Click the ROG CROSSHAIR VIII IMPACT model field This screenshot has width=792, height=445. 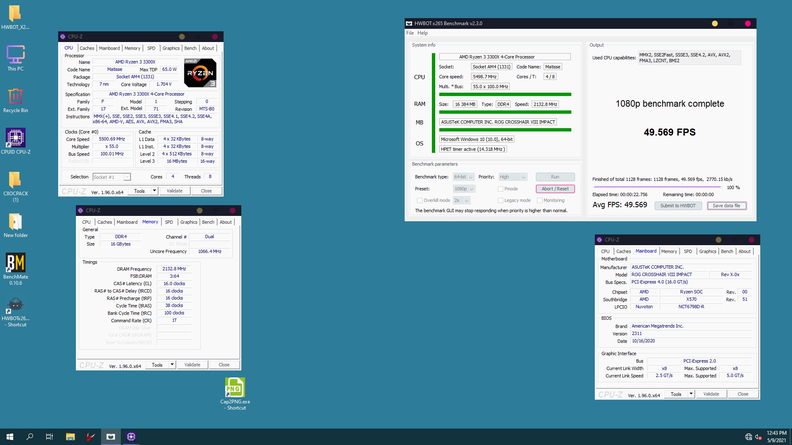tap(669, 274)
